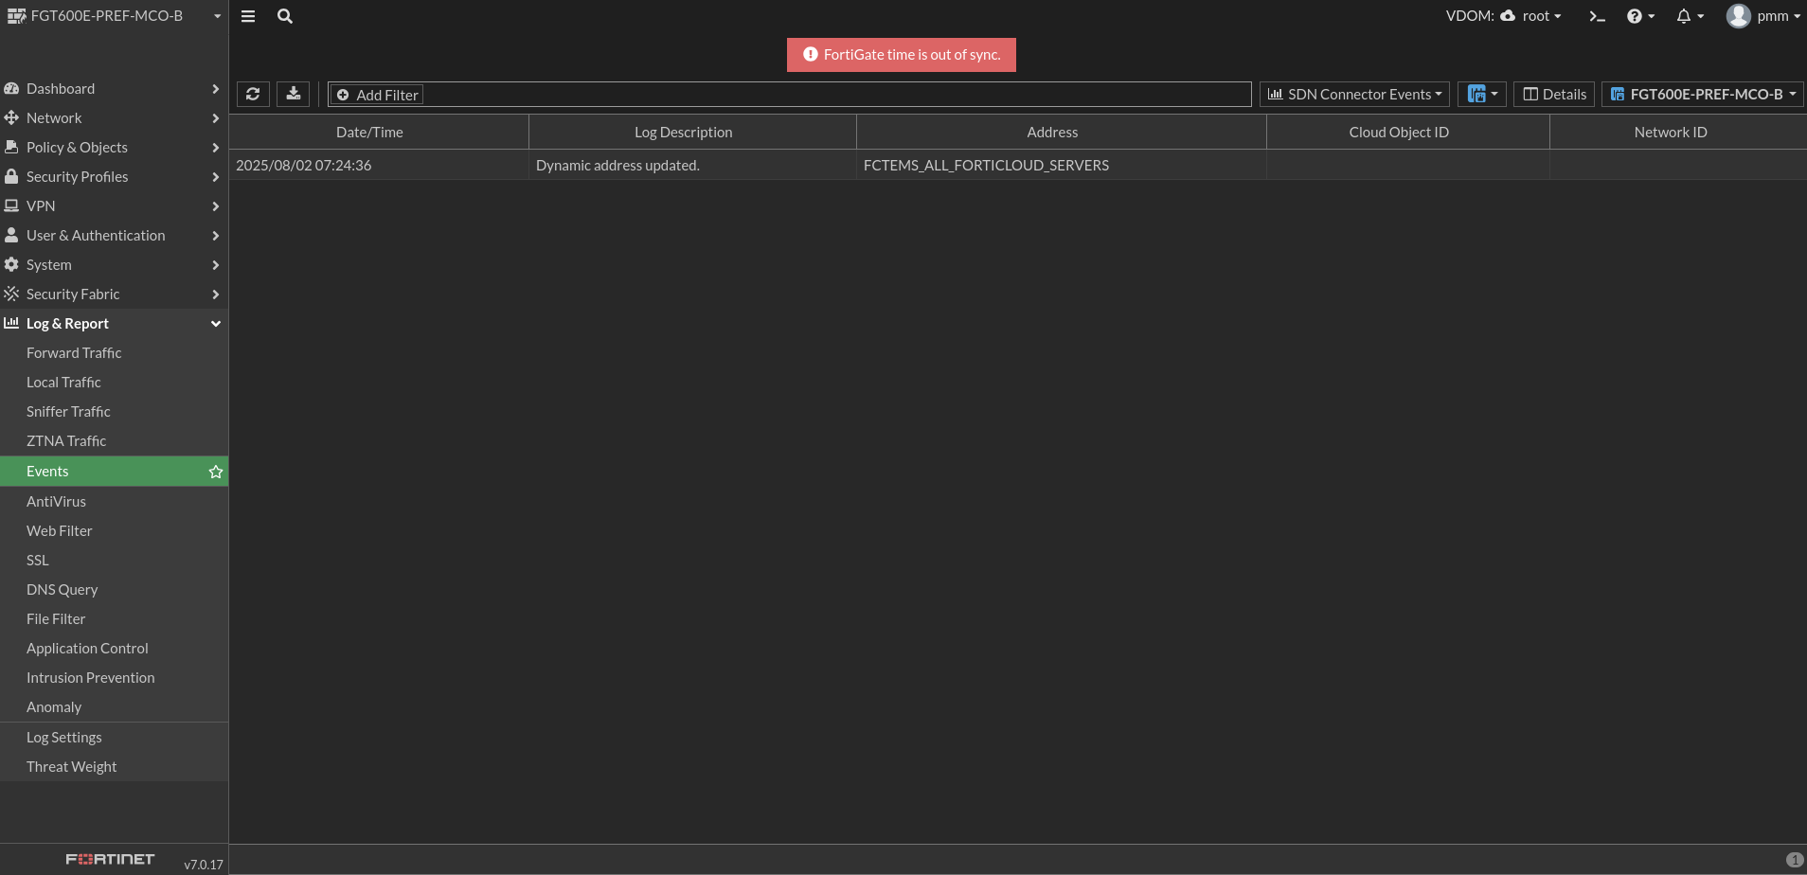1807x875 pixels.
Task: Click the User & Authentication person icon
Action: click(x=11, y=235)
